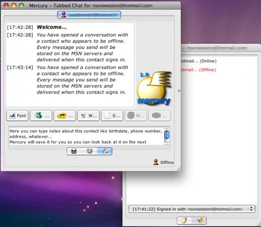Click the side panel expander arrow
Image resolution: width=261 pixels, height=227 pixels.
coord(179,91)
